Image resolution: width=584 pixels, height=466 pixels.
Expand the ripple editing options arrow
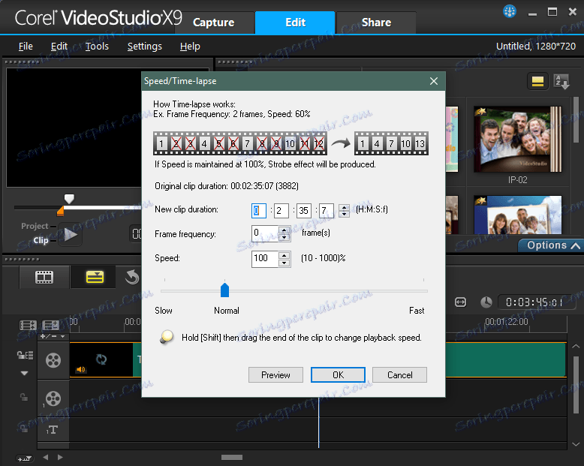click(24, 373)
